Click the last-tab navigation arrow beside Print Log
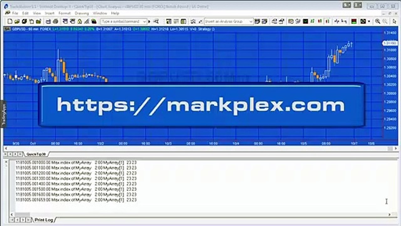The height and width of the screenshot is (226, 401). (x=28, y=220)
